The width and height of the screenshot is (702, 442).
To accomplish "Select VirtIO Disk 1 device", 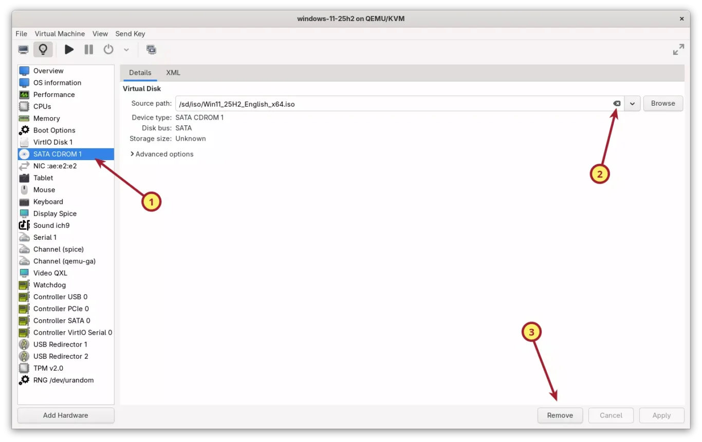I will click(66, 142).
